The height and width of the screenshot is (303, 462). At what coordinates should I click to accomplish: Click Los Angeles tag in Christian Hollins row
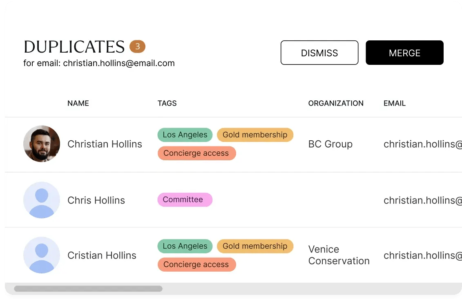click(x=185, y=135)
